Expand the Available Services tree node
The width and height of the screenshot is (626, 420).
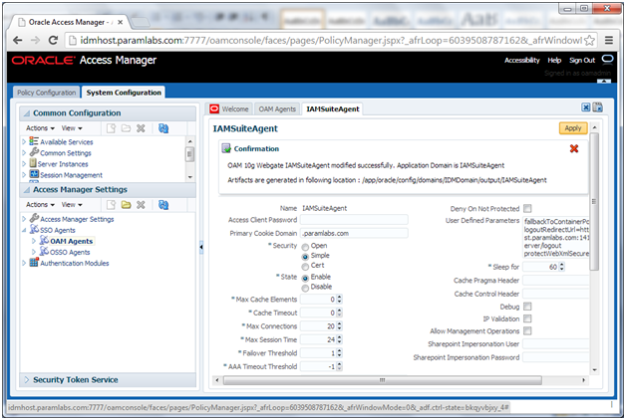pyautogui.click(x=24, y=141)
